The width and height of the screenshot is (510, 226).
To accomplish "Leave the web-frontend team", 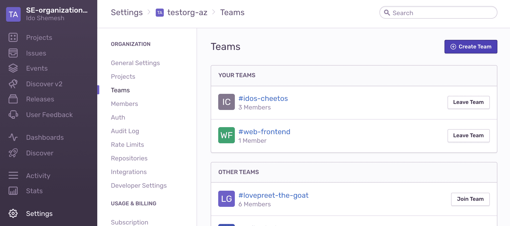I will coord(468,135).
